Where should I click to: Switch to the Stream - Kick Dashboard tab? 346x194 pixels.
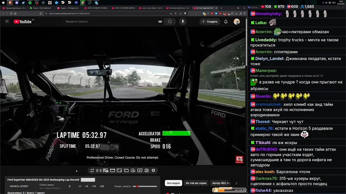click(42, 8)
